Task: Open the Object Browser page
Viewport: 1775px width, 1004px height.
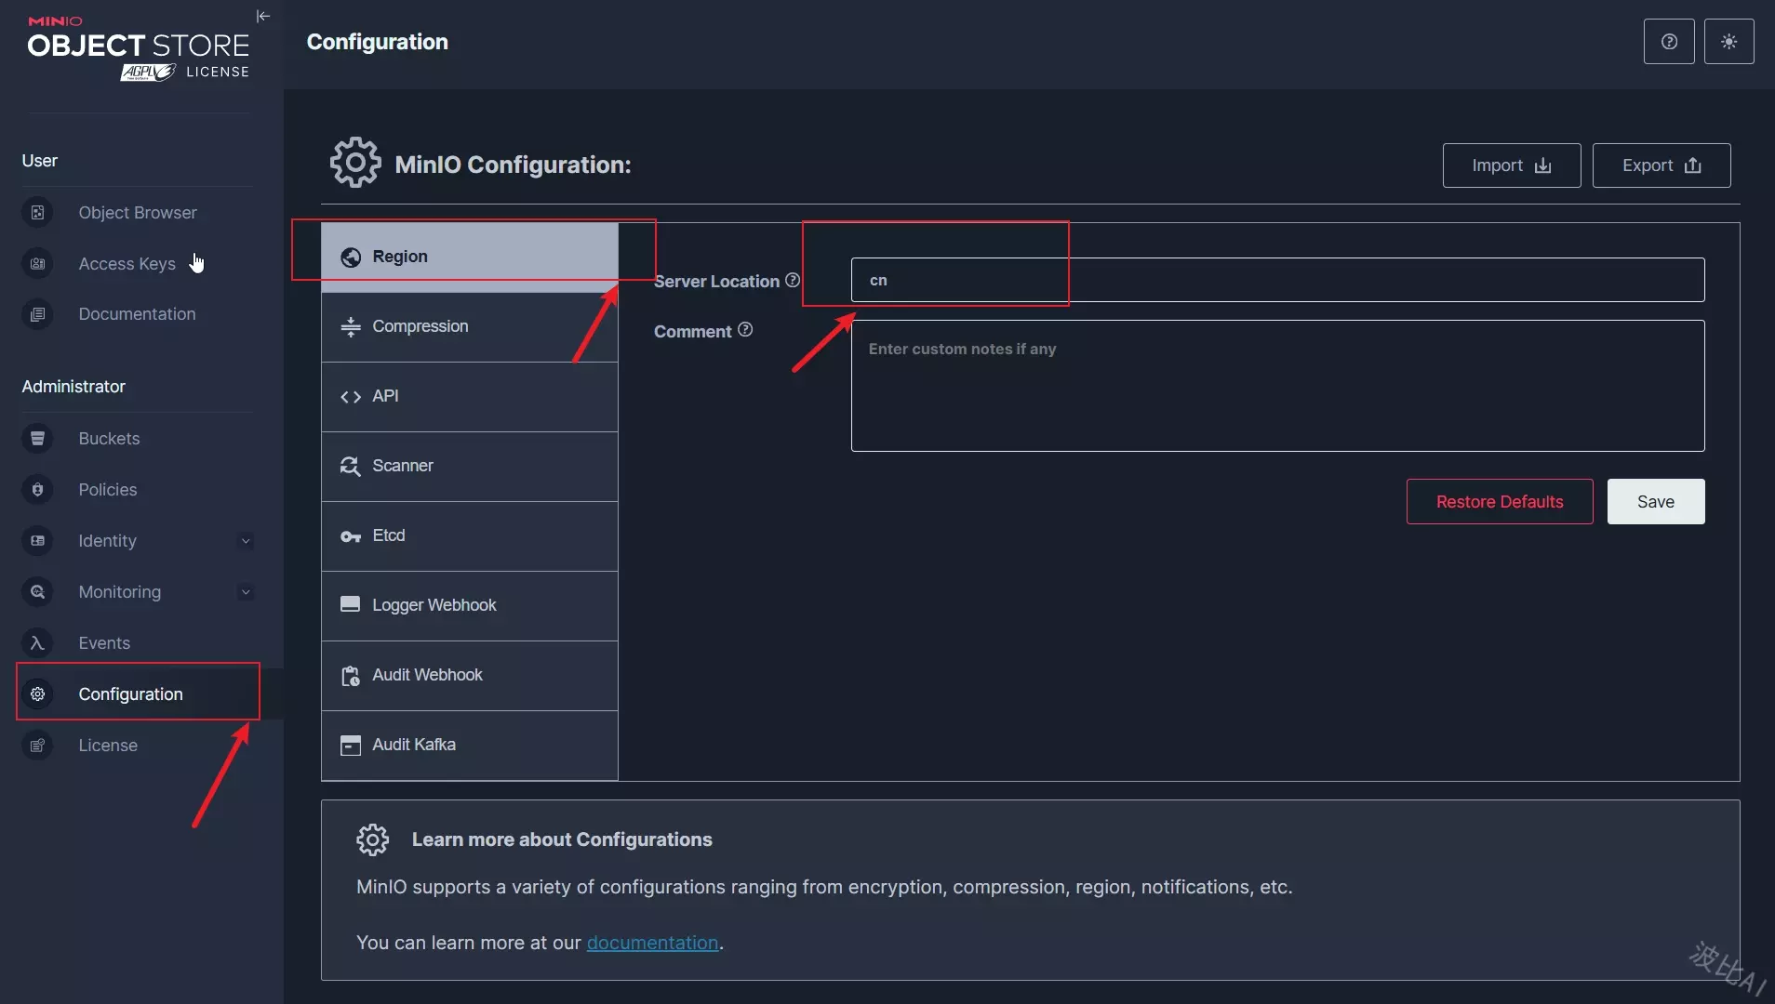Action: tap(138, 213)
